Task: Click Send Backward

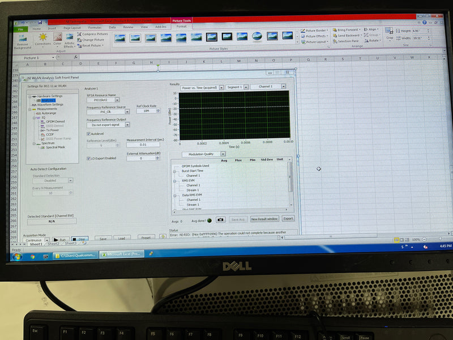Action: point(347,36)
